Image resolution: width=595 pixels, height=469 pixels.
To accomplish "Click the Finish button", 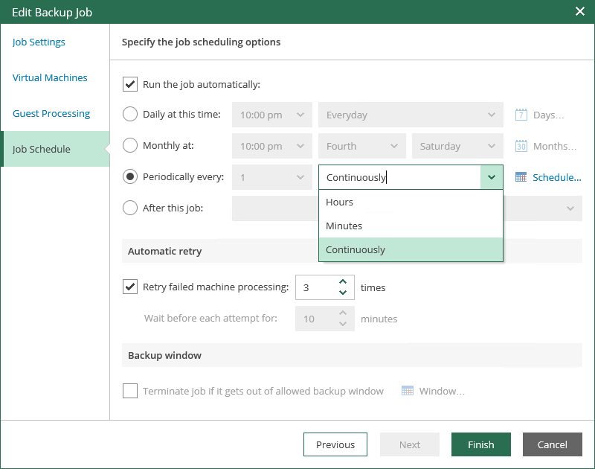I will [481, 444].
